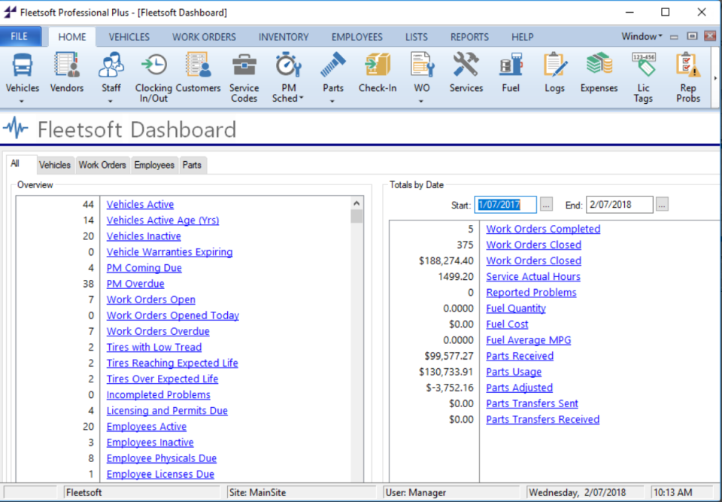The height and width of the screenshot is (502, 722).
Task: Open the Logs screen
Action: click(555, 73)
